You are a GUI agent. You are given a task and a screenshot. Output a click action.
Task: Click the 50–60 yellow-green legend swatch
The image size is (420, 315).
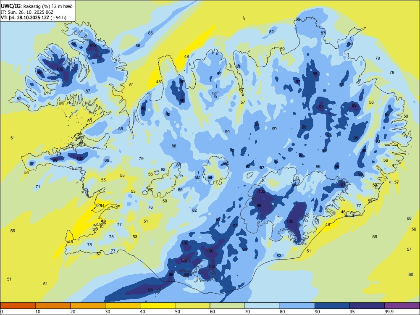coord(192,306)
